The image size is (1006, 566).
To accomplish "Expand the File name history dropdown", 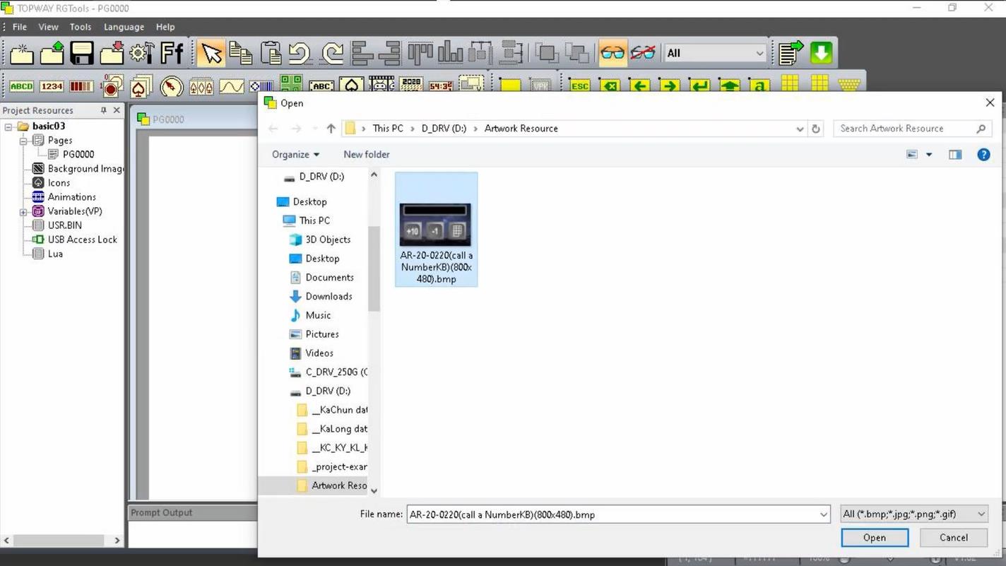I will coord(823,514).
